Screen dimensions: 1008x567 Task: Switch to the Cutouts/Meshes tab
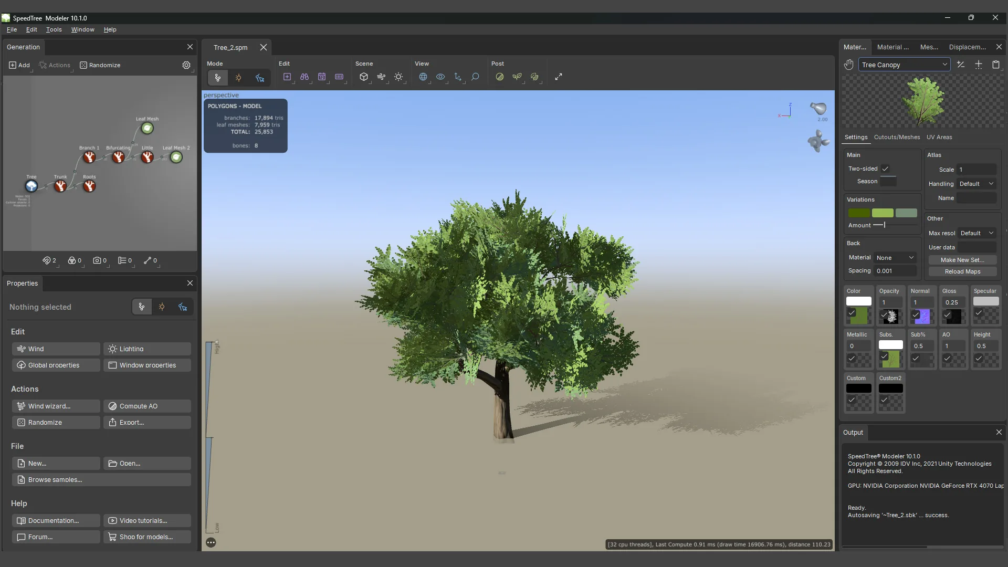coord(897,137)
